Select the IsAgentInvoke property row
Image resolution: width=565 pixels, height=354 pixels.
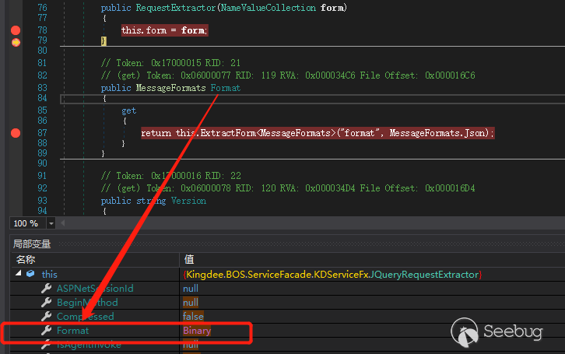point(287,345)
